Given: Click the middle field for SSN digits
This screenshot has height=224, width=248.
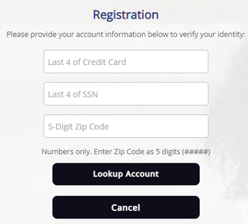Looking at the screenshot, I should click(126, 94).
